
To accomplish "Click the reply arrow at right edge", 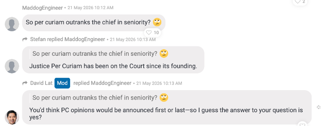I will (319, 107).
